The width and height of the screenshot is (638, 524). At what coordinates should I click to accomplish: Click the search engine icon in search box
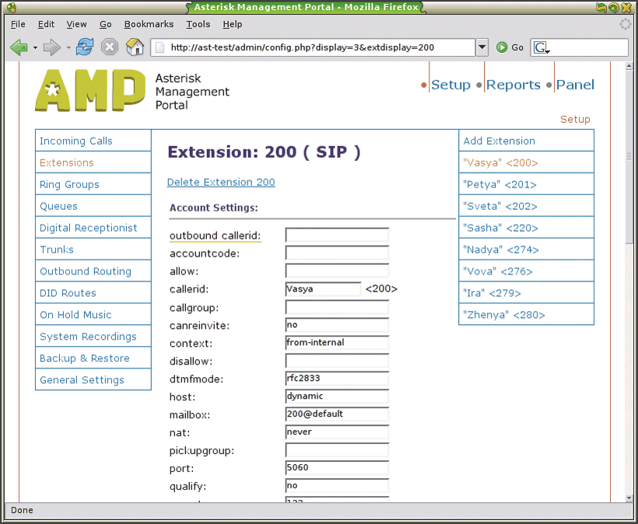click(541, 47)
